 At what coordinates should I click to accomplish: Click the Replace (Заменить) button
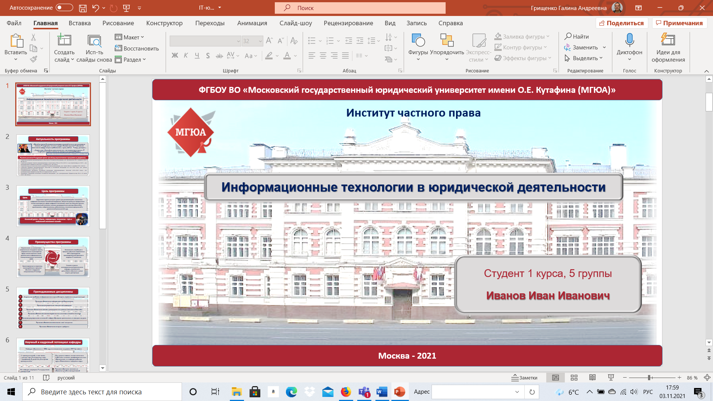[x=581, y=48]
